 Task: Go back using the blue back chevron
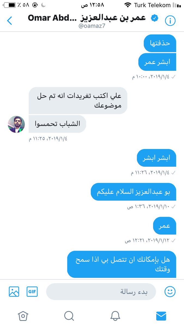pyautogui.click(x=10, y=21)
